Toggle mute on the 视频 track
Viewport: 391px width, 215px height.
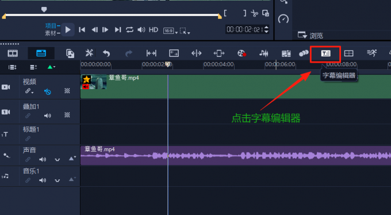[48, 92]
